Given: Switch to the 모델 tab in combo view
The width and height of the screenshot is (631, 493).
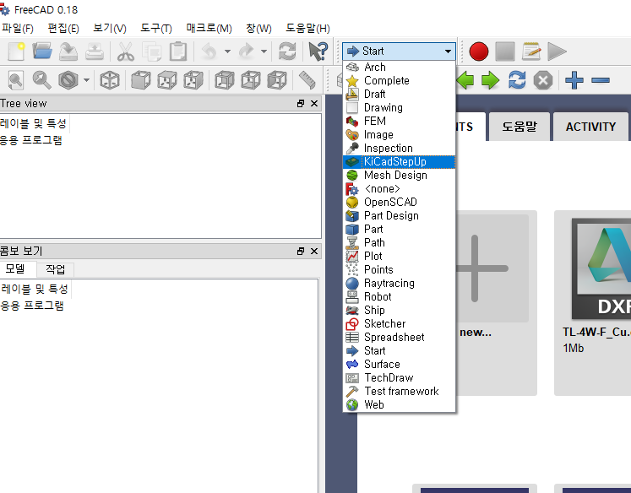Looking at the screenshot, I should coord(15,268).
